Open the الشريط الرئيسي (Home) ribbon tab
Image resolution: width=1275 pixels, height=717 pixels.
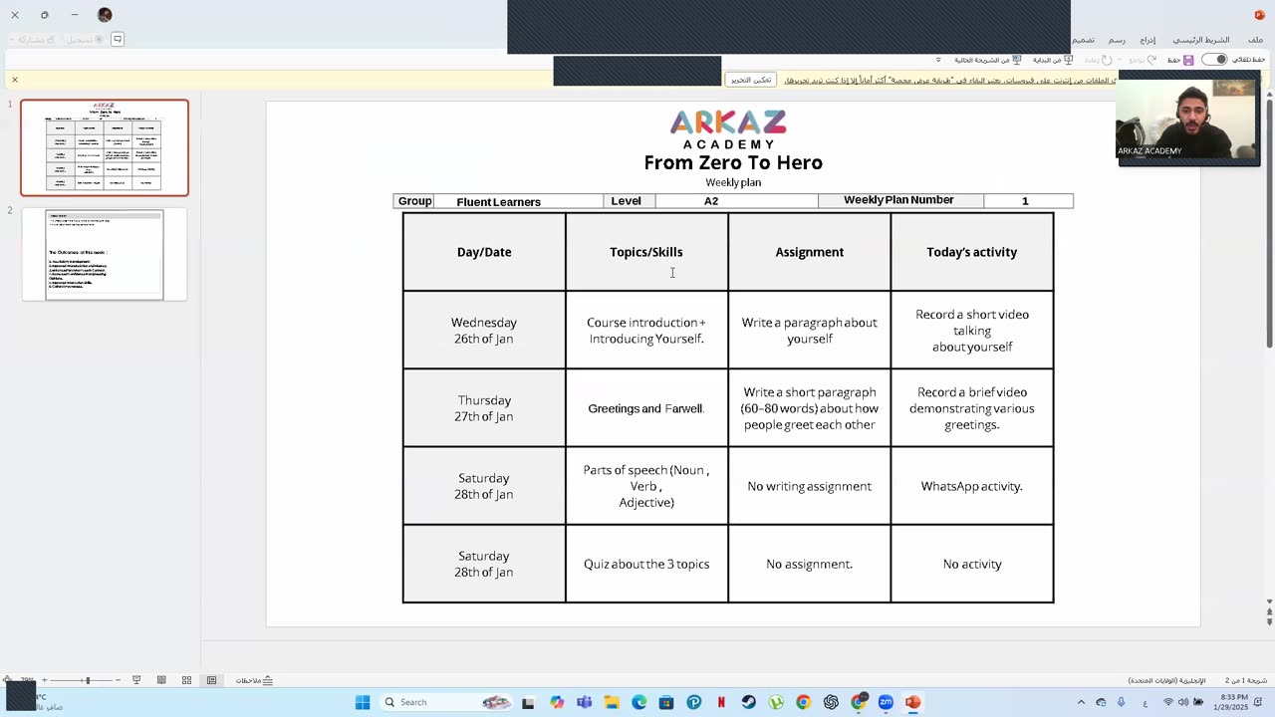pos(1201,40)
